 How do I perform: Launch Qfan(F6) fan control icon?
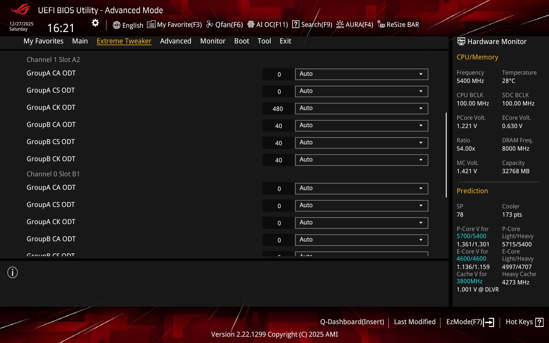[x=210, y=25]
